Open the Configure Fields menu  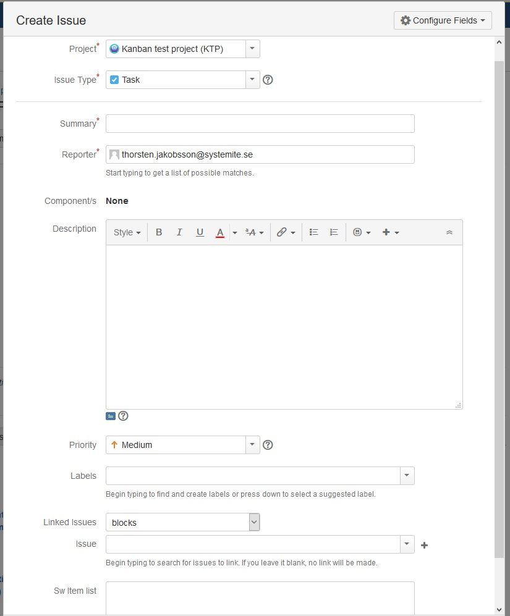pyautogui.click(x=443, y=20)
